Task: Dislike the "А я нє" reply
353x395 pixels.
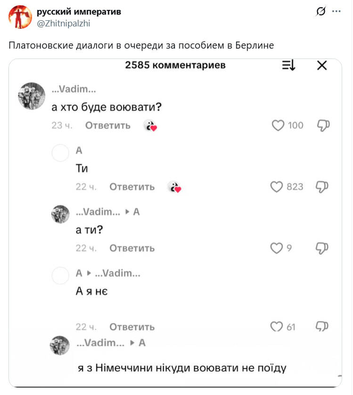Action: [x=322, y=327]
